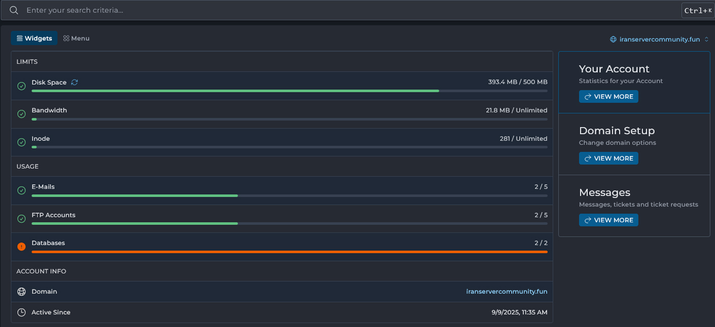Screen dimensions: 715x327
Task: Click the green check icon beside FTP Accounts
Action: pos(21,218)
